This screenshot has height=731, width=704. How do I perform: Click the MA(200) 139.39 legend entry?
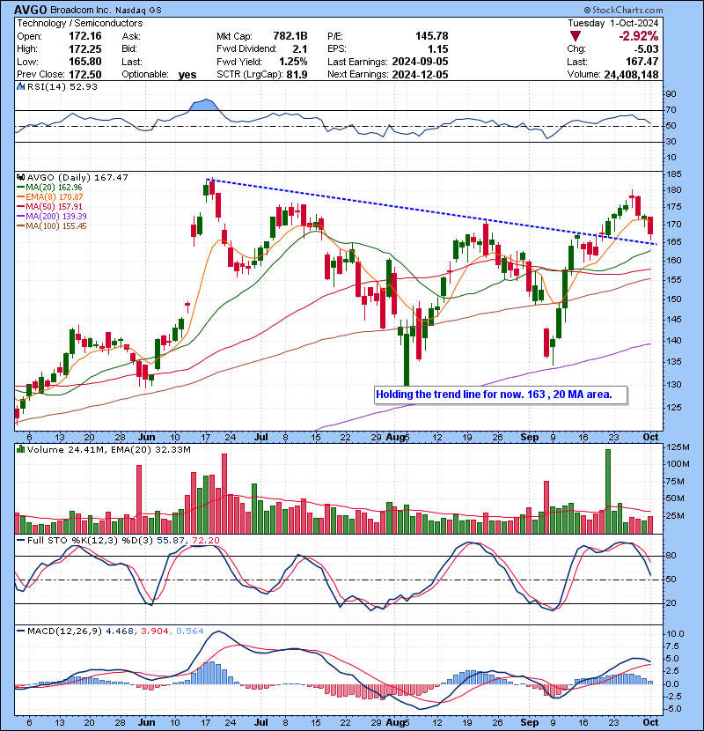tap(52, 217)
